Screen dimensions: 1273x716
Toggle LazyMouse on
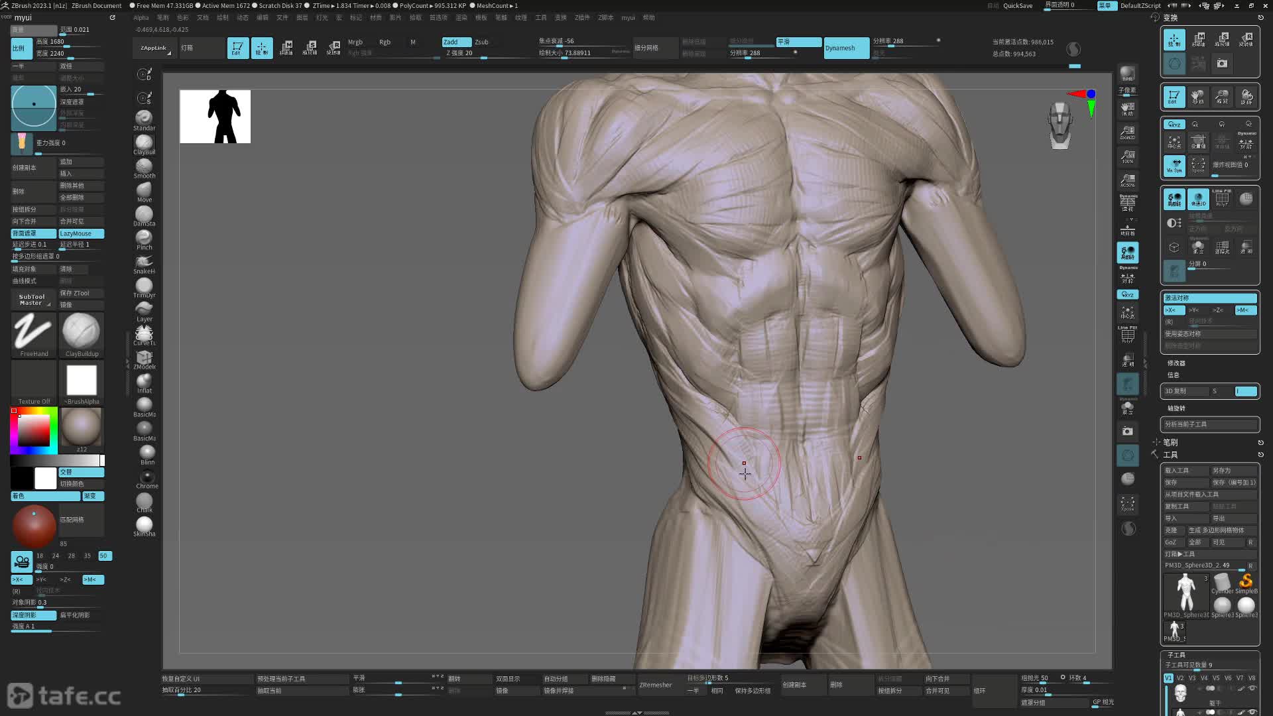[81, 233]
